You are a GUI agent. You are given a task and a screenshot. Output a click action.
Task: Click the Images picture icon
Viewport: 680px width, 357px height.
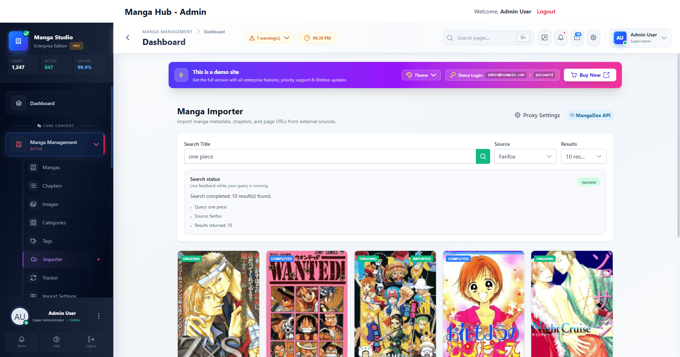click(x=33, y=204)
